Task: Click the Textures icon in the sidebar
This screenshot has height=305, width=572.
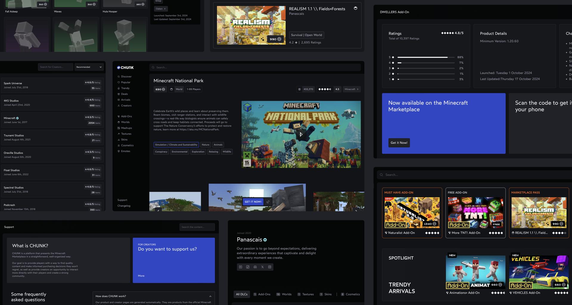Action: click(x=119, y=134)
